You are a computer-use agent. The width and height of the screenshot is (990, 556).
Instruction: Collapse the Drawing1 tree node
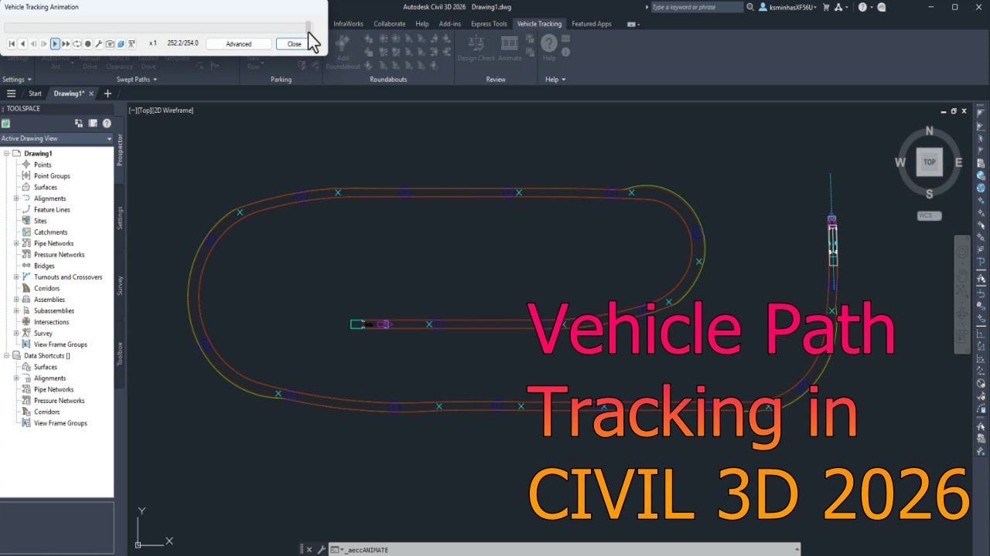[6, 154]
